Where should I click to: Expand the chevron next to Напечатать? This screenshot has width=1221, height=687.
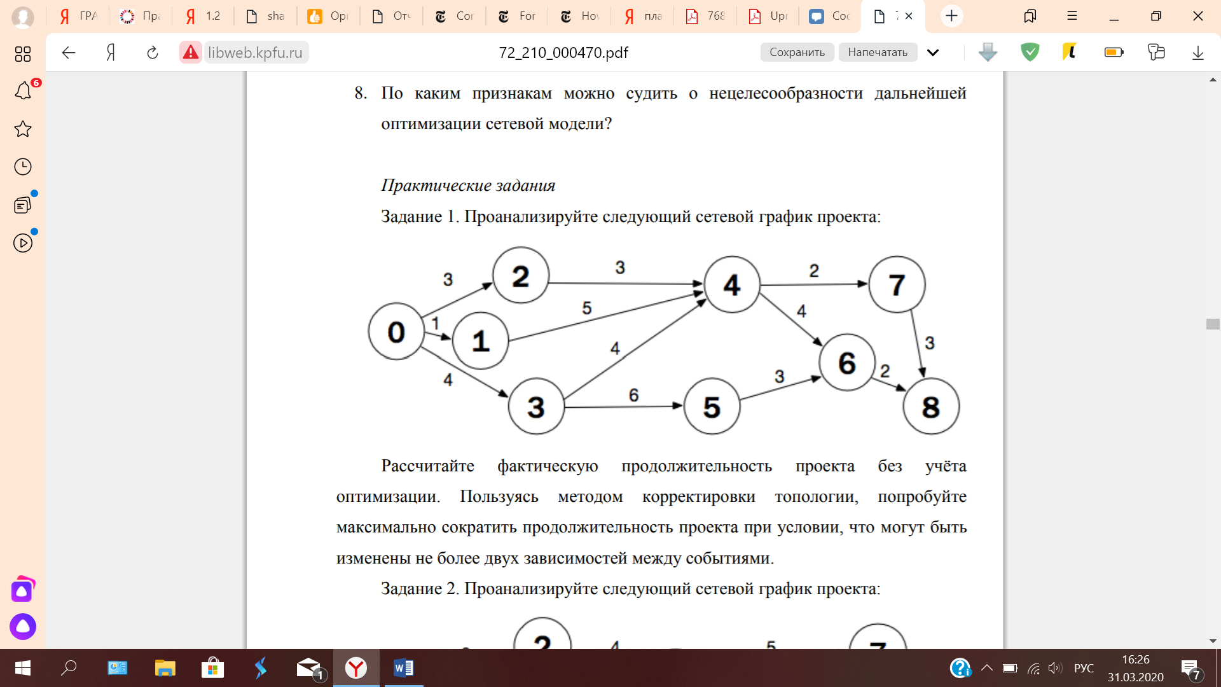(933, 53)
